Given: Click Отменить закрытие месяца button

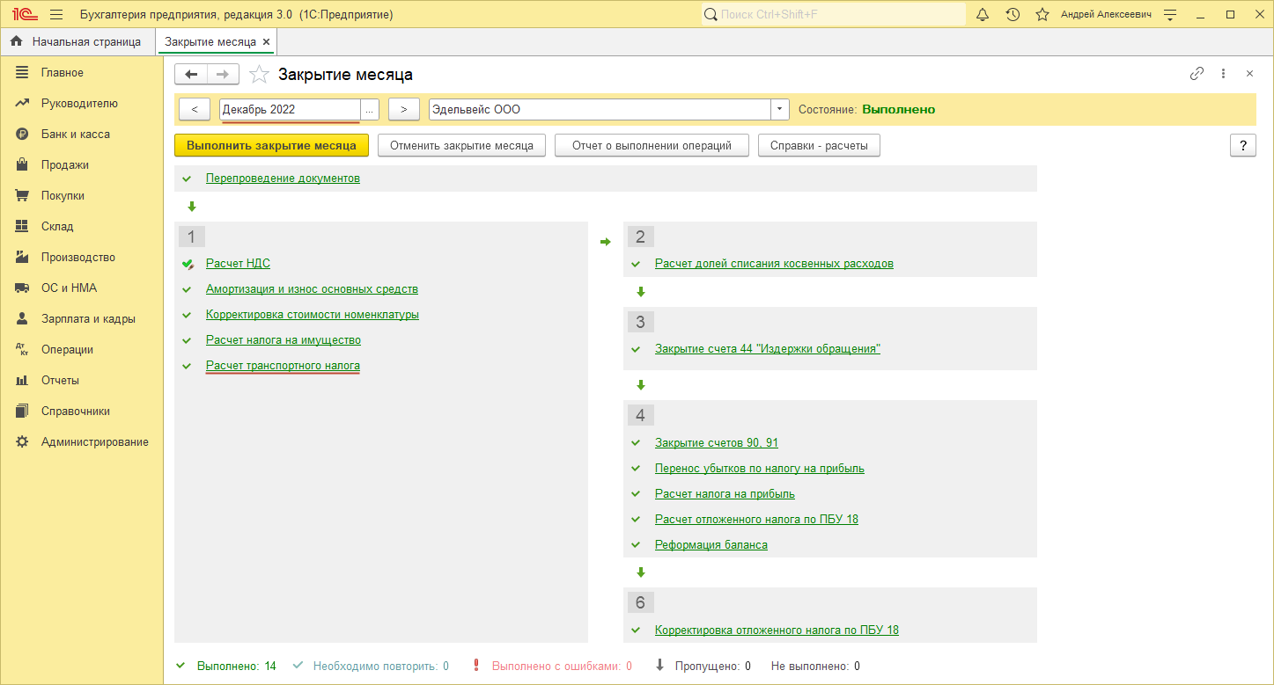Looking at the screenshot, I should click(461, 145).
